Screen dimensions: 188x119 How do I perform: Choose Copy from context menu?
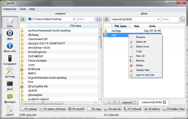[x=145, y=51]
